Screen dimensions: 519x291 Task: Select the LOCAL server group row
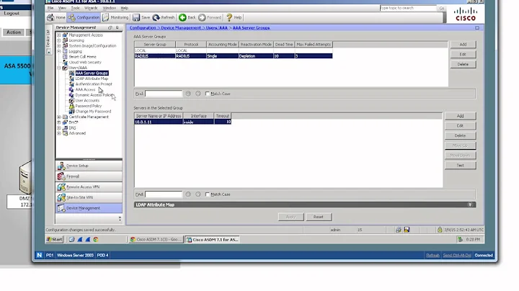pyautogui.click(x=233, y=50)
